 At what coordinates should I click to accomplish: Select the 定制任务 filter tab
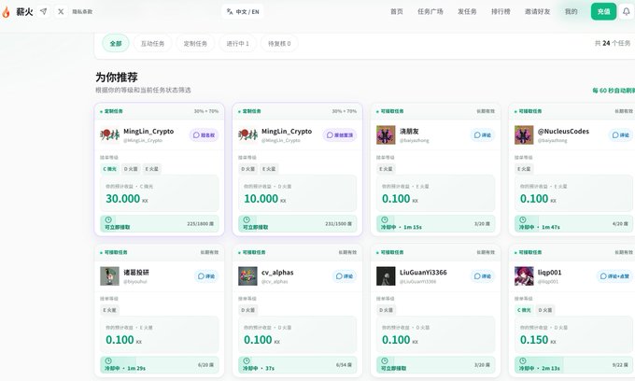pyautogui.click(x=195, y=43)
